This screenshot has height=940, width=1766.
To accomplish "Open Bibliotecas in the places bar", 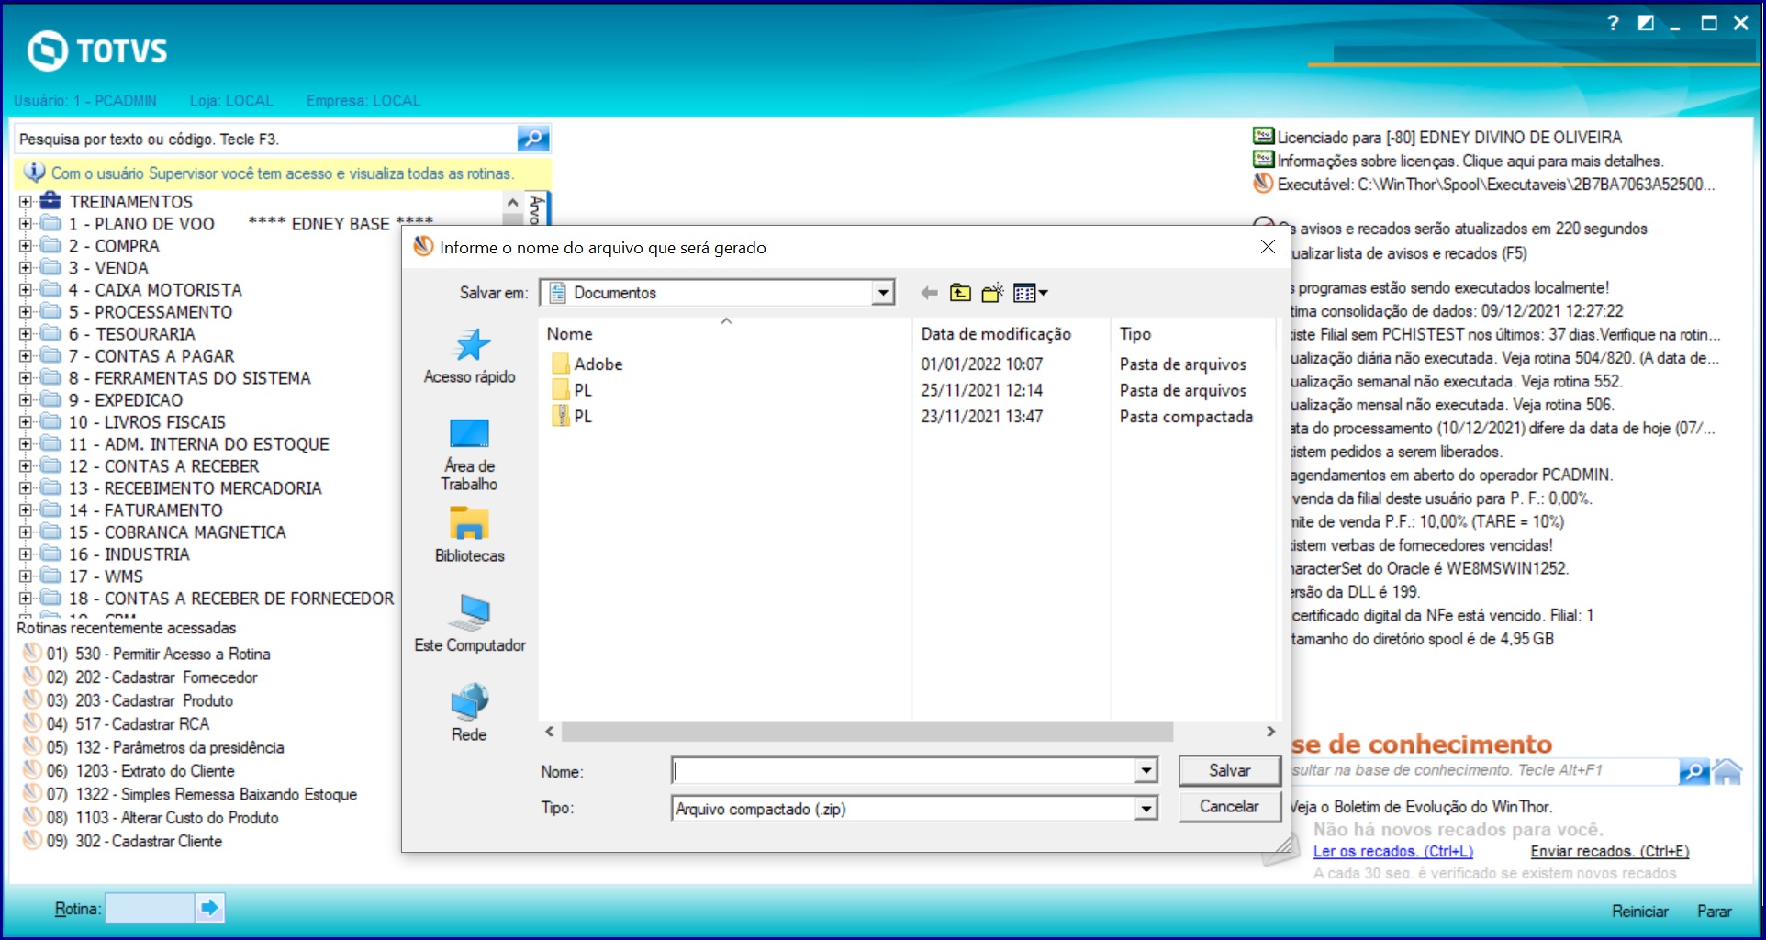I will point(470,535).
